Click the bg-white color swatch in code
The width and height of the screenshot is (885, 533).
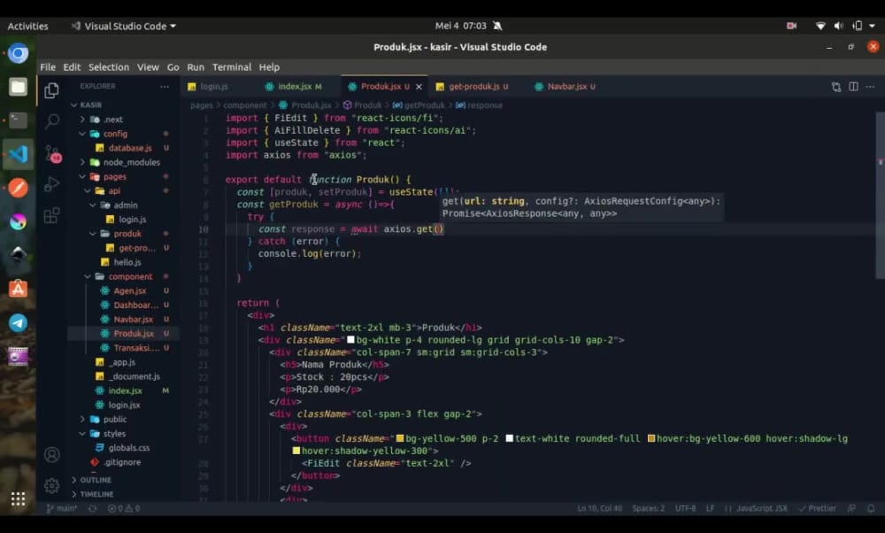[350, 340]
